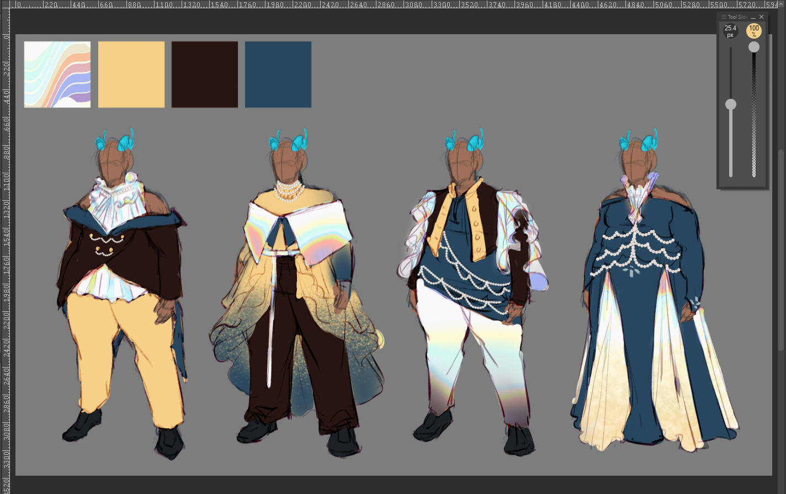The height and width of the screenshot is (494, 786).
Task: Click the third character in white trousers
Action: point(474,293)
